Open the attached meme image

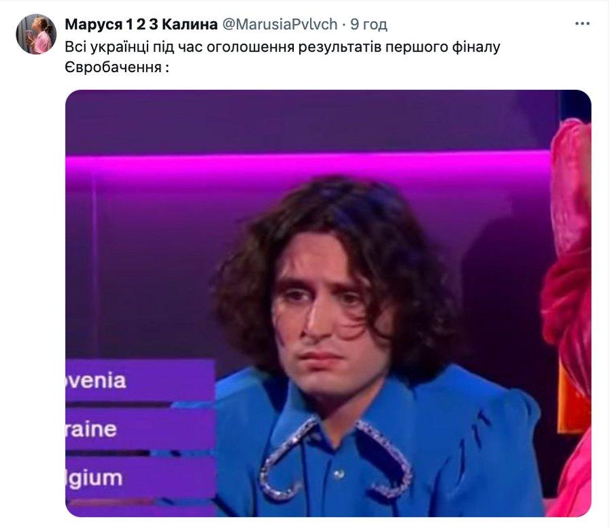[x=328, y=303]
